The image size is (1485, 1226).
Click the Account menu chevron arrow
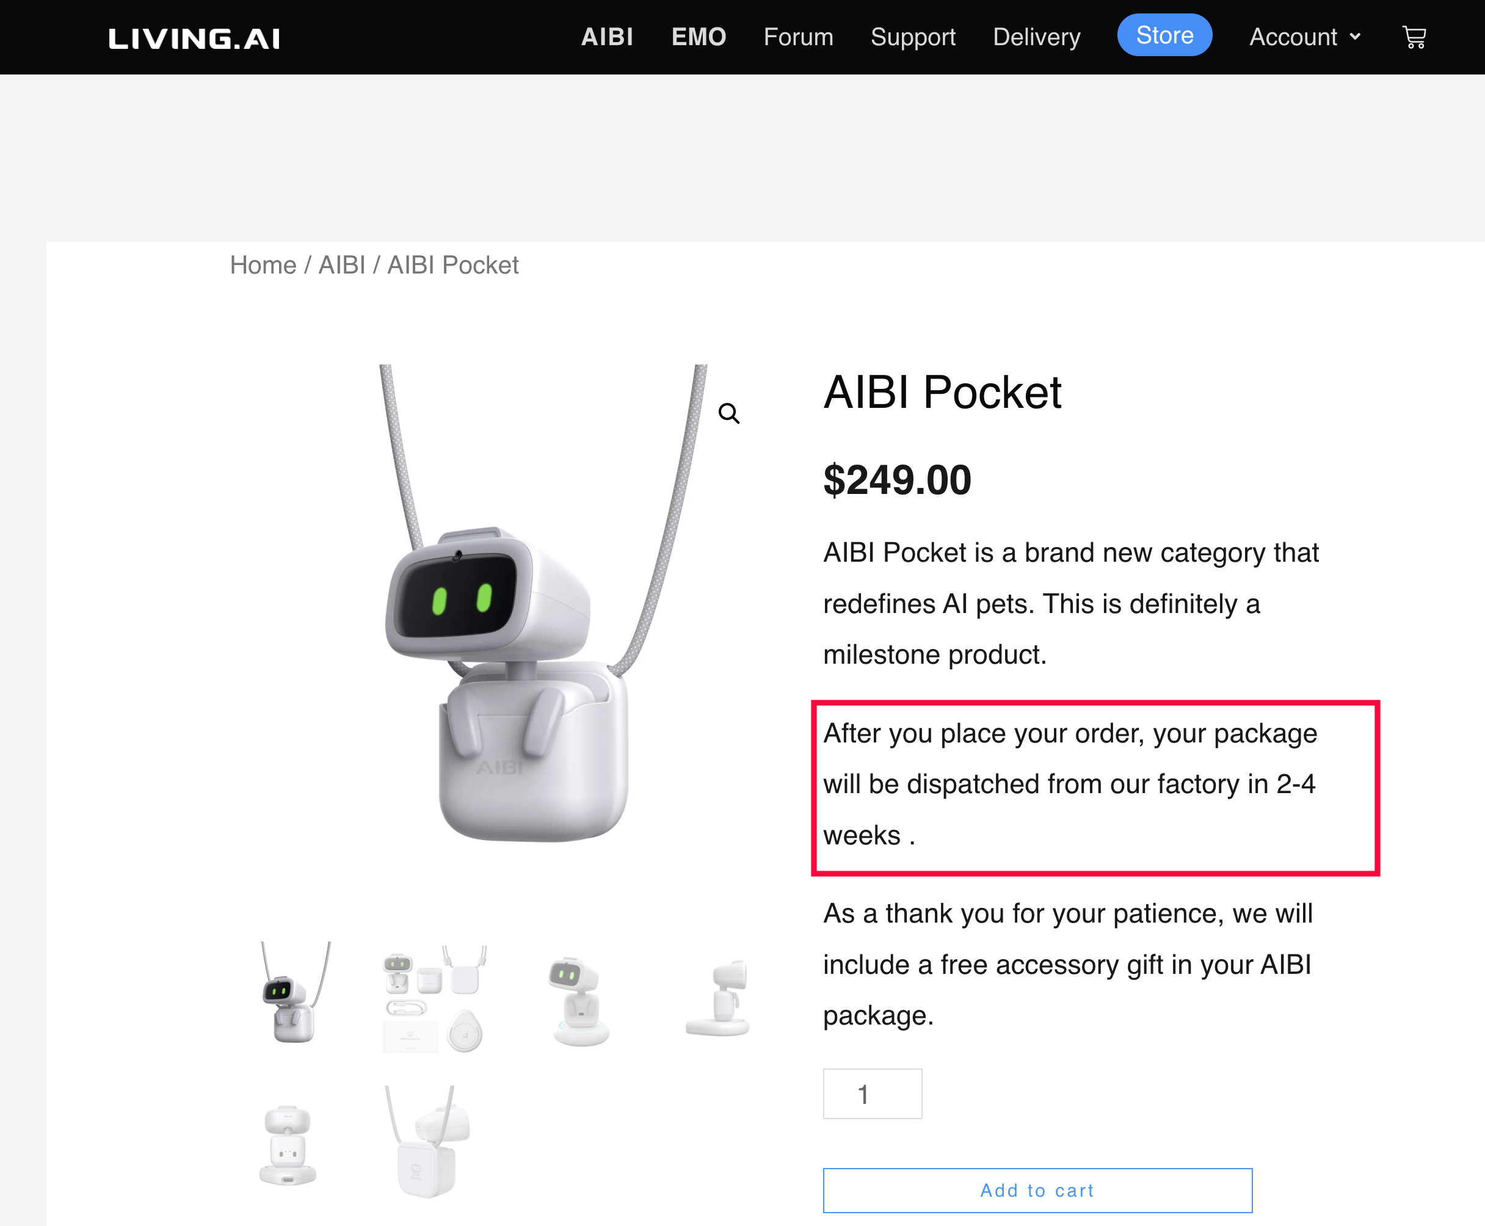[x=1354, y=37]
